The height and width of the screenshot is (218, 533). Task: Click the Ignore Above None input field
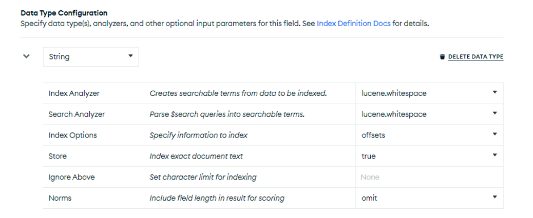(x=429, y=177)
